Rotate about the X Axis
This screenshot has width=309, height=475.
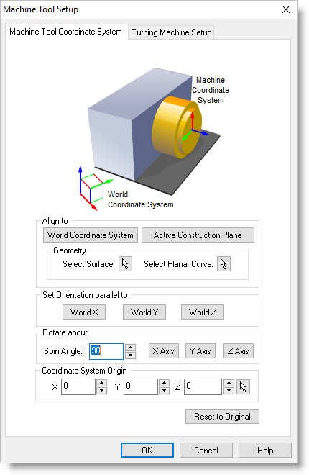coord(164,350)
